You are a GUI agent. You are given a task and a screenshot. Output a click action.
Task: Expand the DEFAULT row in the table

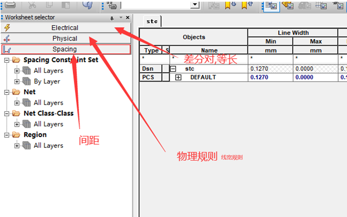point(178,77)
